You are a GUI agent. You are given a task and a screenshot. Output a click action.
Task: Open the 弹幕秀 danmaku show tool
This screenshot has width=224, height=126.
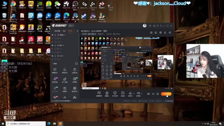point(65,89)
